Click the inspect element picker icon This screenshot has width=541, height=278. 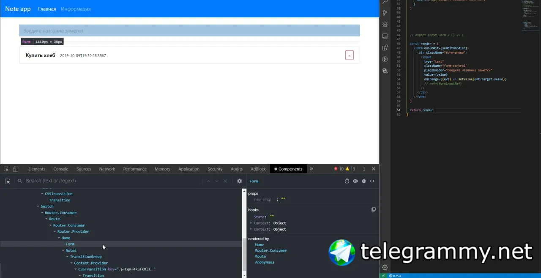click(6, 169)
